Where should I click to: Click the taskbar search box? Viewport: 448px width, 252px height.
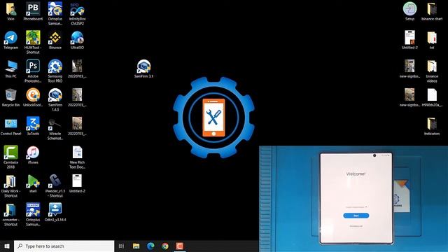tap(64, 246)
